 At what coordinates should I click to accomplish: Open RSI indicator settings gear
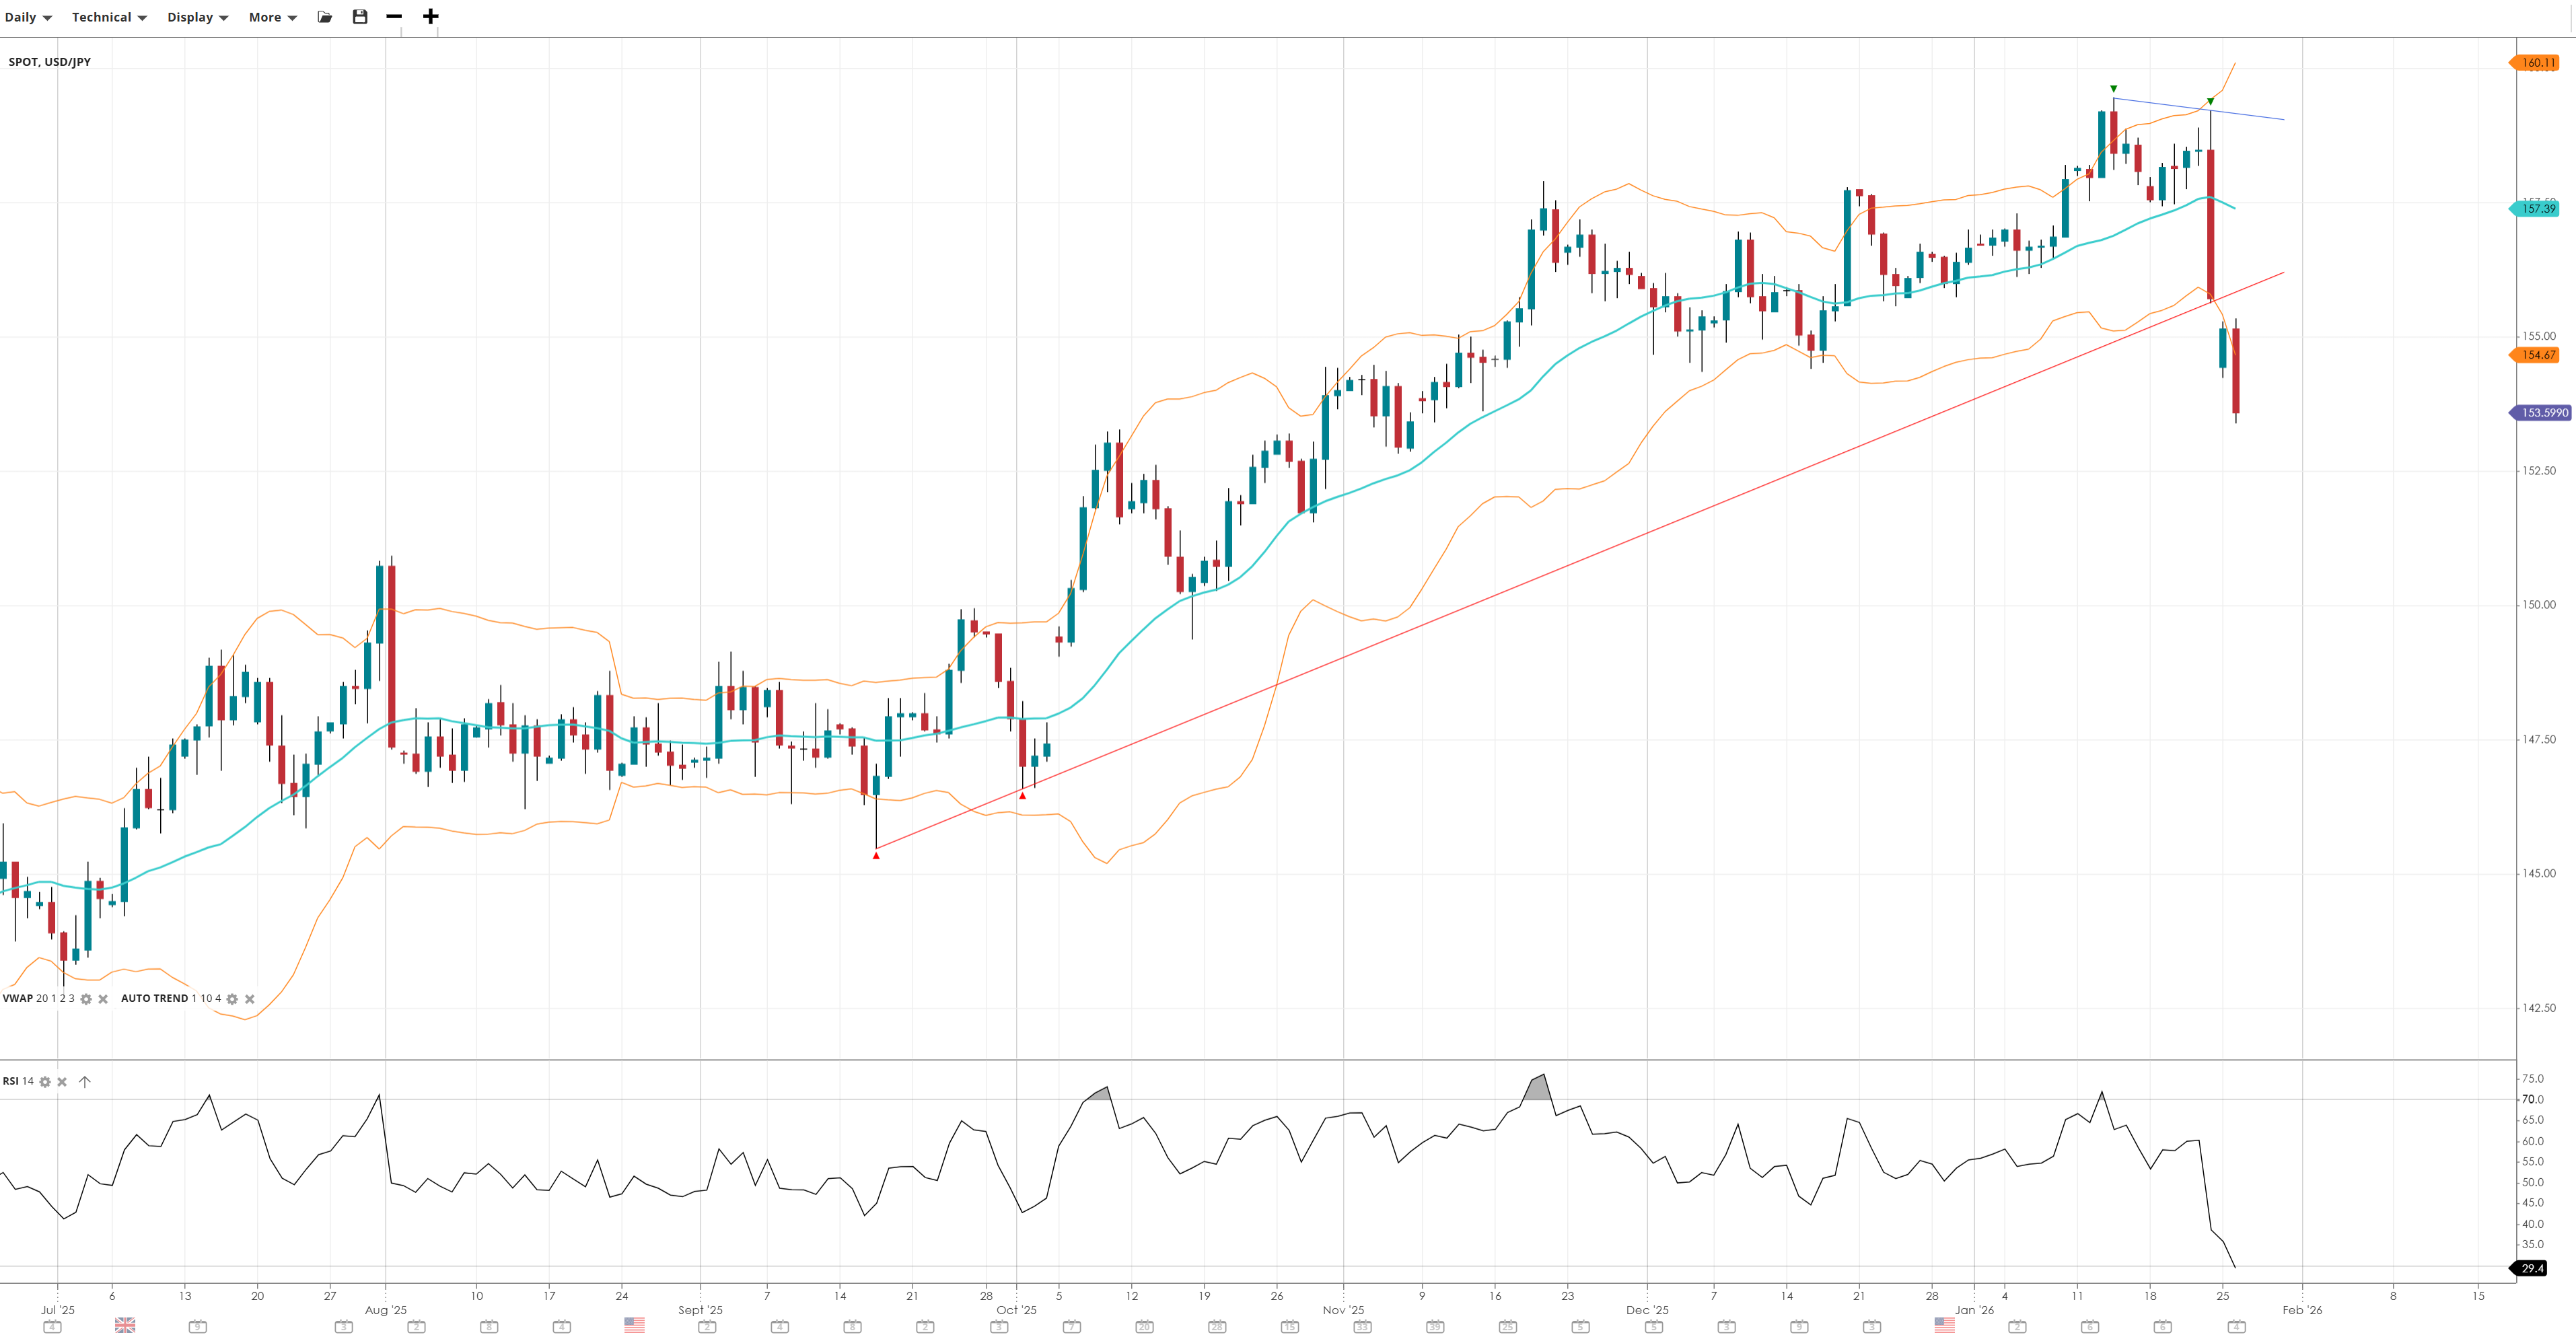pyautogui.click(x=45, y=1082)
